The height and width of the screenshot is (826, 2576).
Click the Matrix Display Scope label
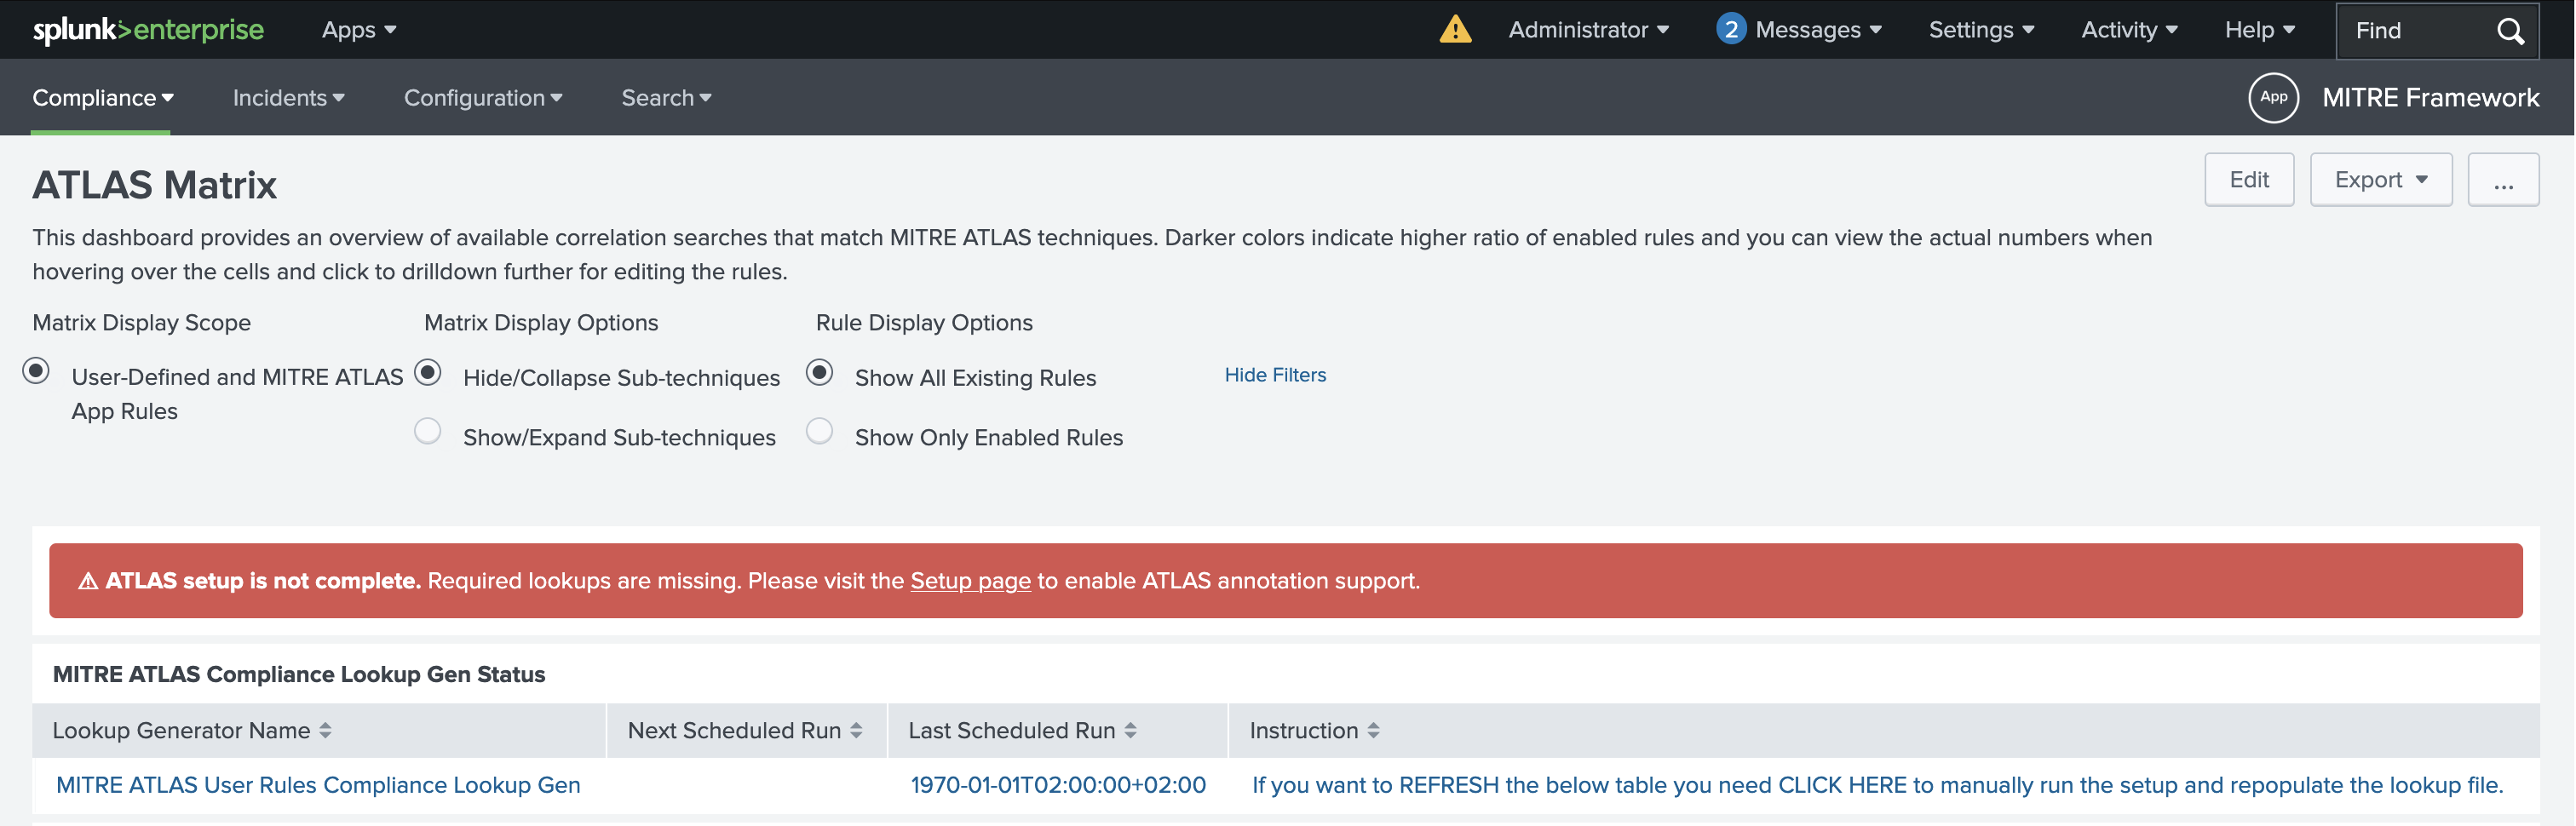141,323
